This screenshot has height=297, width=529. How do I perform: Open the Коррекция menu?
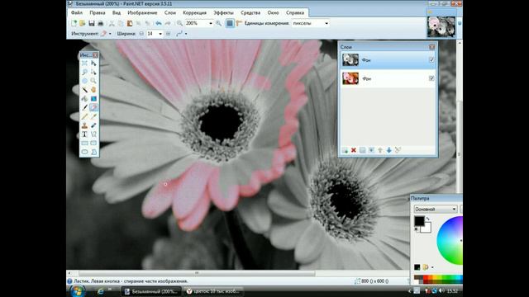(195, 12)
